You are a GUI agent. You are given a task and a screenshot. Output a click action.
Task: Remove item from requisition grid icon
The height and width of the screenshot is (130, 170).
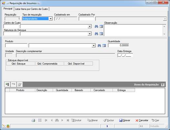[x=14, y=84]
